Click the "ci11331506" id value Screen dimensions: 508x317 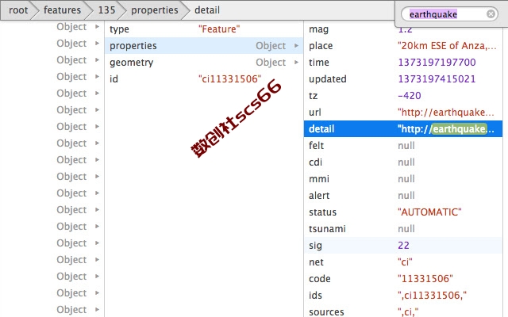229,79
